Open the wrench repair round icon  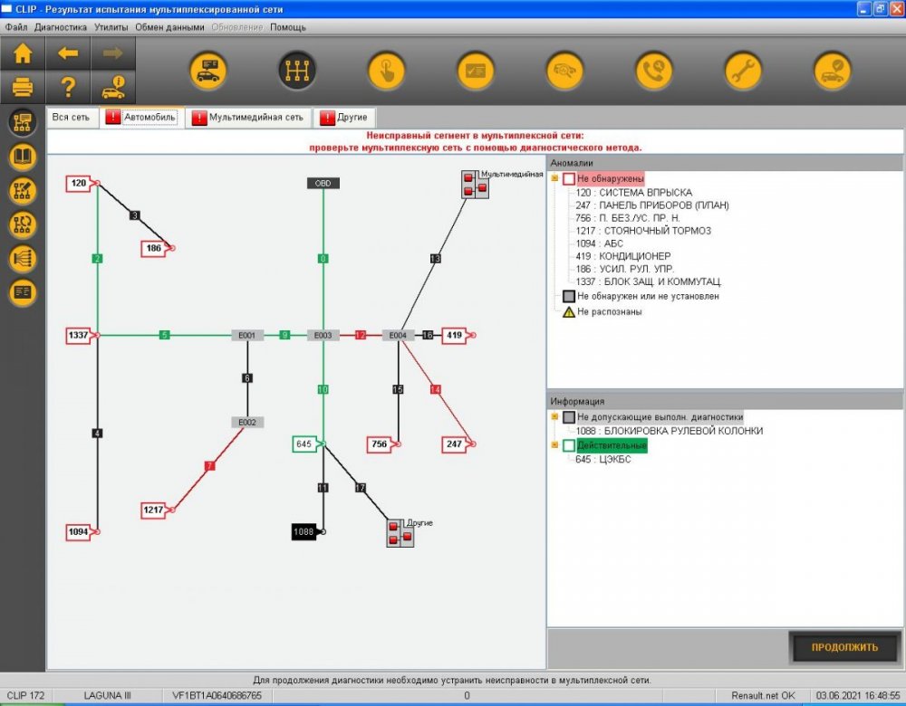(743, 71)
